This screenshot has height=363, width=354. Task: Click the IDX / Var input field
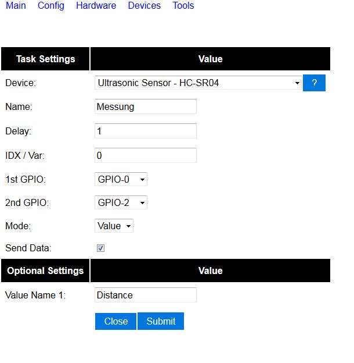pos(146,155)
